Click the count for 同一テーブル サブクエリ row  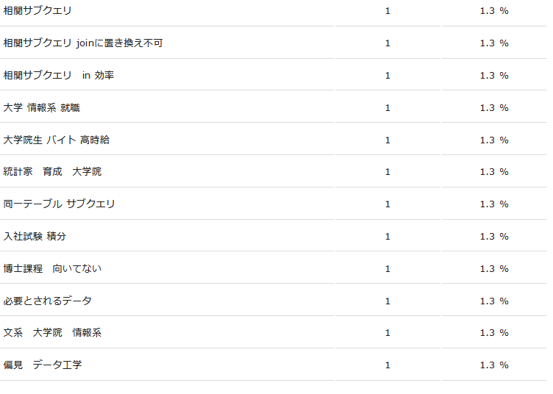(x=388, y=204)
